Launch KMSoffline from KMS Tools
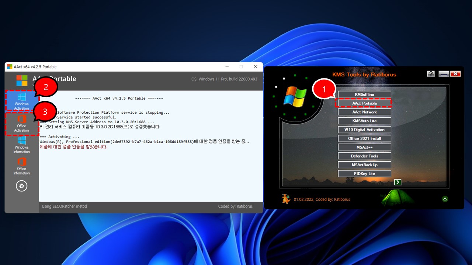This screenshot has height=265, width=472. 364,95
